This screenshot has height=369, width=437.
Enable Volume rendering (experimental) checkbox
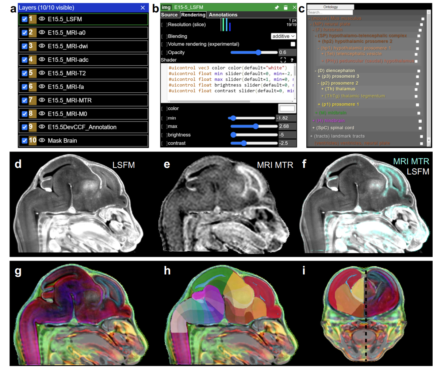293,44
